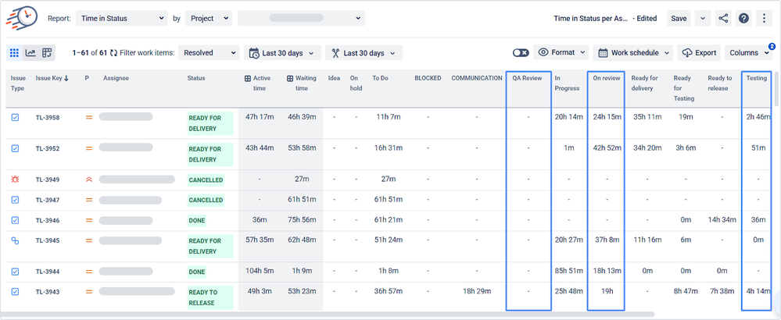Open the Work schedule menu

[633, 53]
